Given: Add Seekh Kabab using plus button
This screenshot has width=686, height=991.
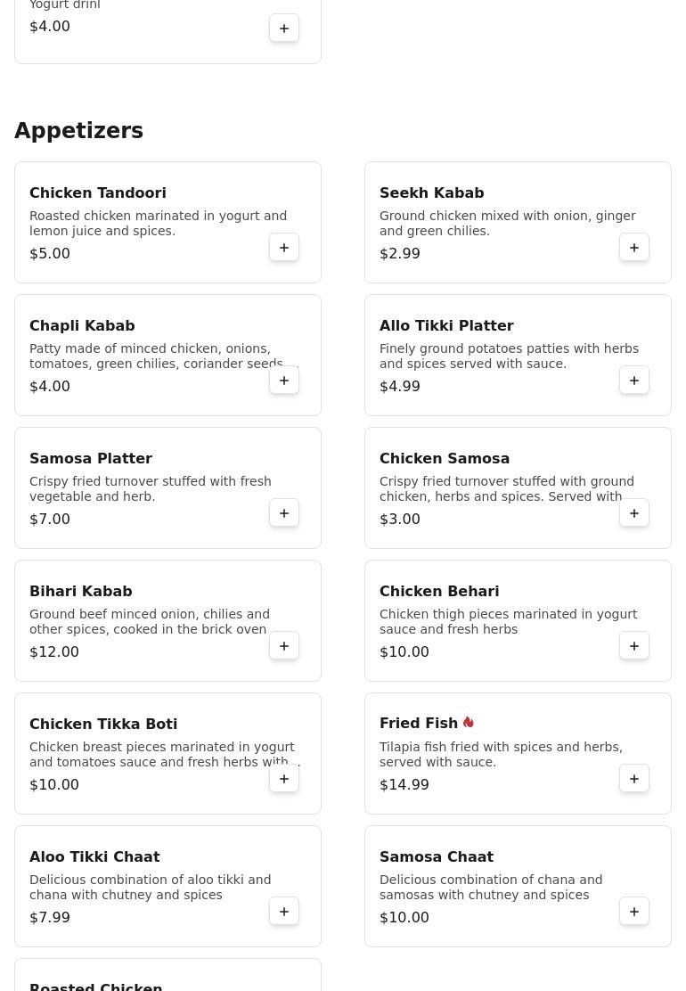Looking at the screenshot, I should pyautogui.click(x=634, y=248).
